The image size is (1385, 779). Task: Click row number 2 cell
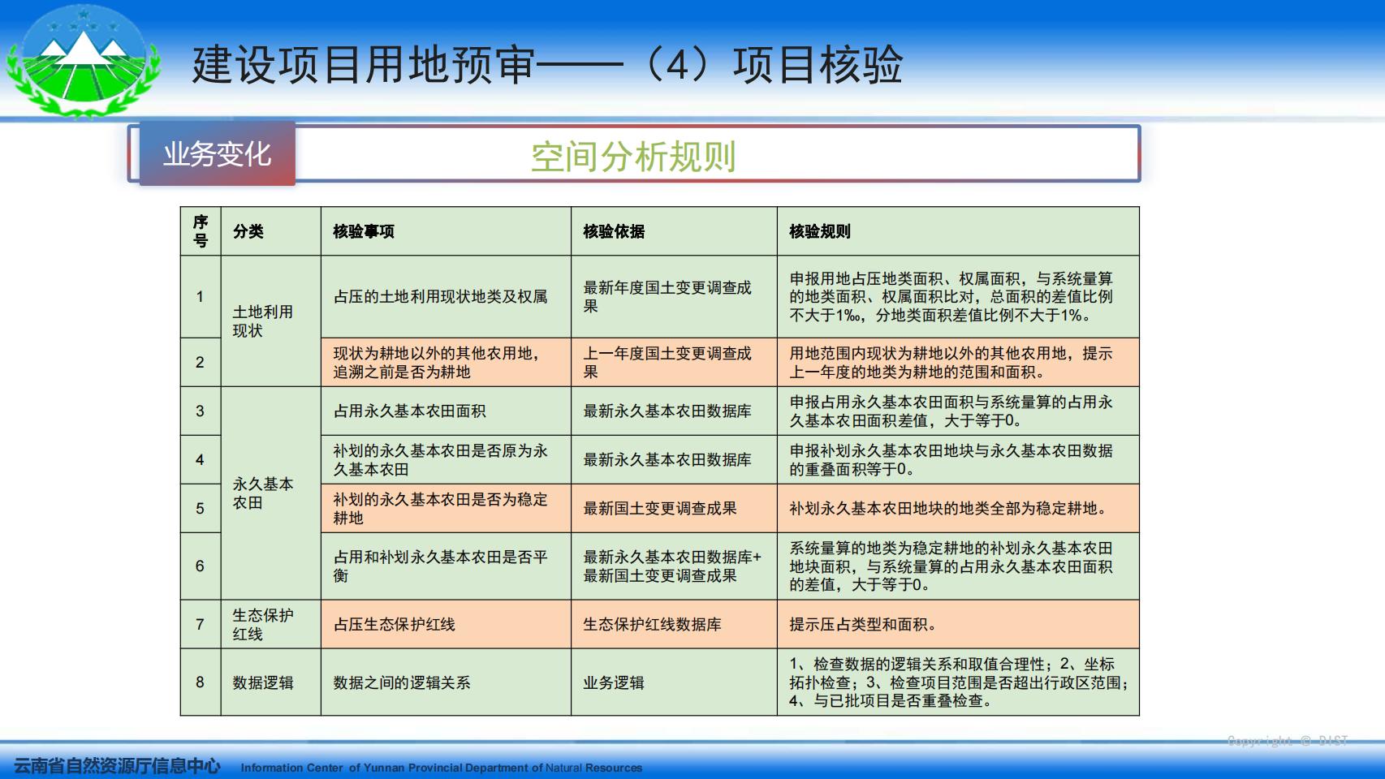pos(201,362)
